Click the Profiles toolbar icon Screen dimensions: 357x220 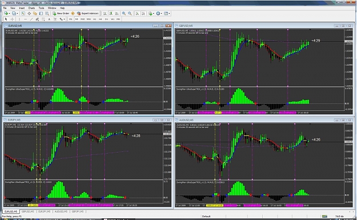pyautogui.click(x=14, y=14)
